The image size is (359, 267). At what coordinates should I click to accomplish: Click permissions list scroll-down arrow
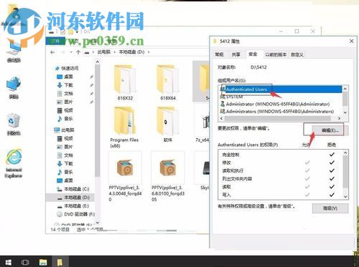pyautogui.click(x=345, y=196)
